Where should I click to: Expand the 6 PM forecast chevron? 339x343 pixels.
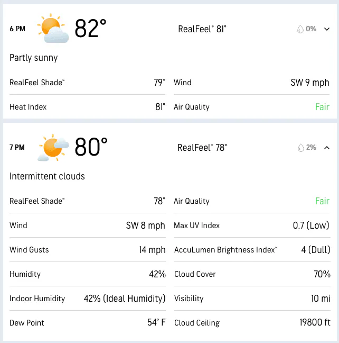pyautogui.click(x=327, y=29)
